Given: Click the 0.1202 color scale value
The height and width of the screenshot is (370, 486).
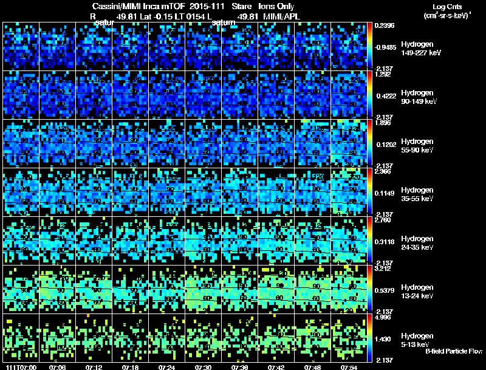Looking at the screenshot, I should 386,145.
